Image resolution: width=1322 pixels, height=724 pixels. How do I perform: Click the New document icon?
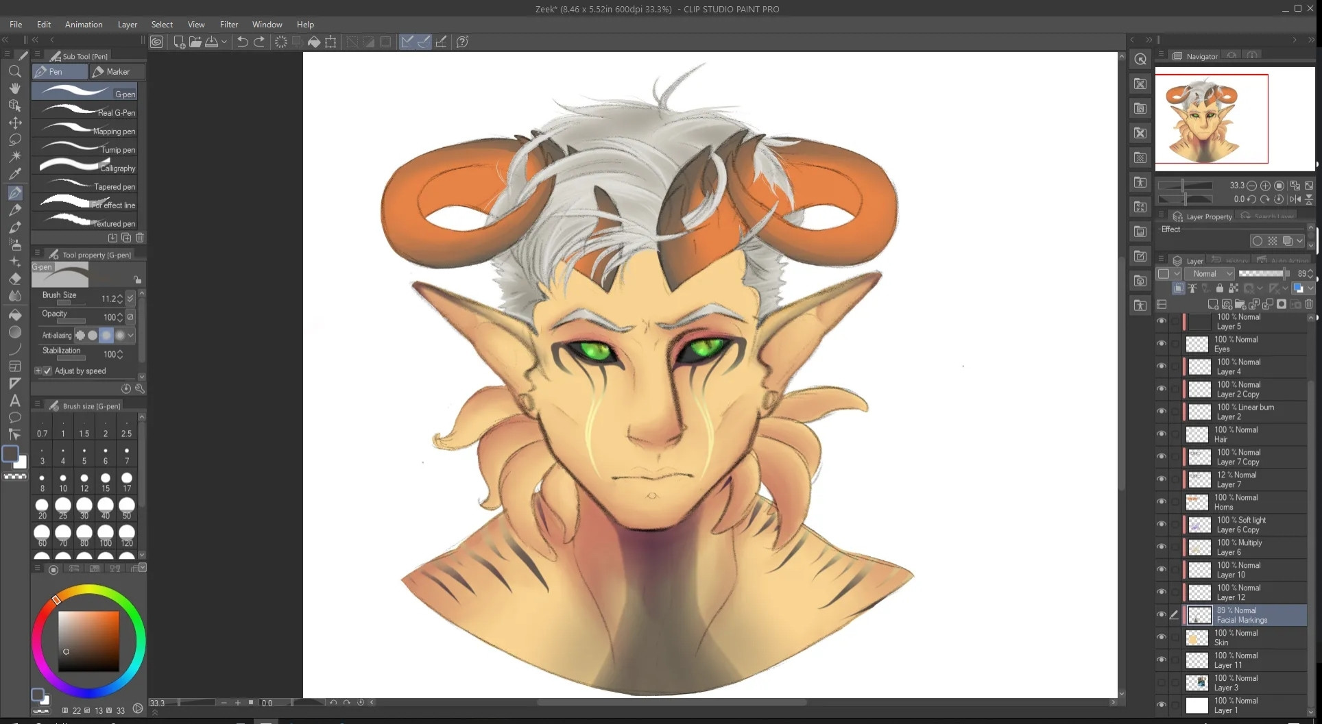pos(179,42)
